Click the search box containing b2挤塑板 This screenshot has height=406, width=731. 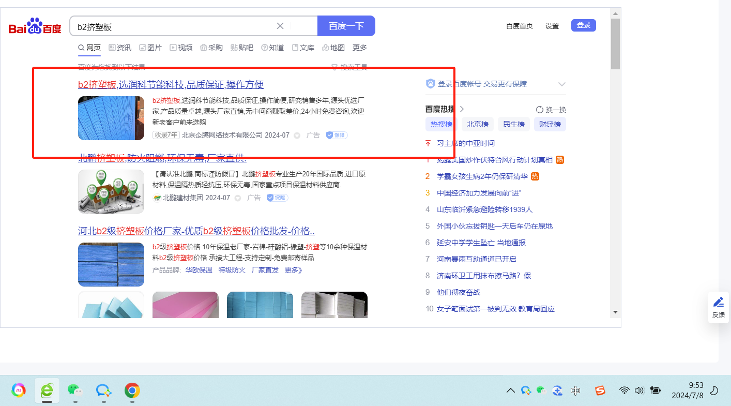[x=173, y=26]
